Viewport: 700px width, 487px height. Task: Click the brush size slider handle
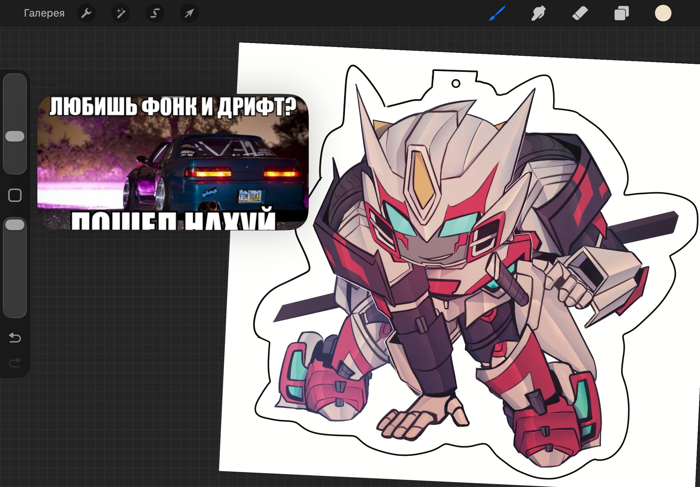[15, 136]
